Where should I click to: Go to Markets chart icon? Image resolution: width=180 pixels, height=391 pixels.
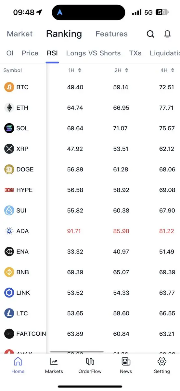click(54, 361)
